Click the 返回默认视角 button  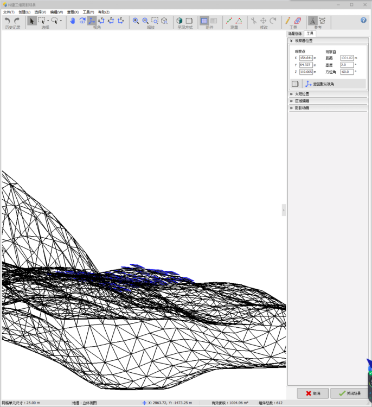[320, 84]
